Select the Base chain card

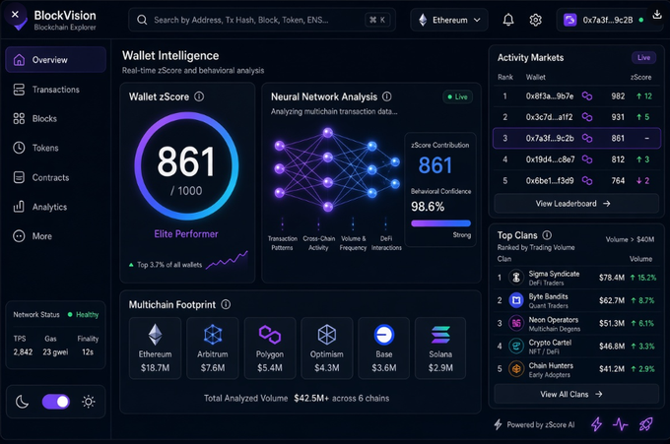click(383, 348)
